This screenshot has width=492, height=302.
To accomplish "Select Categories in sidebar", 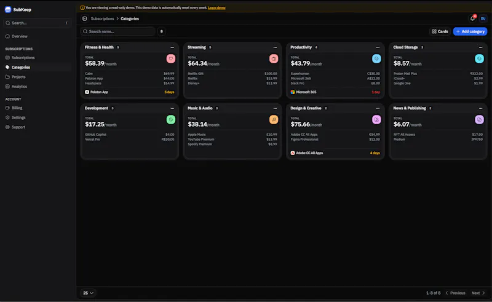I will 38,67.
